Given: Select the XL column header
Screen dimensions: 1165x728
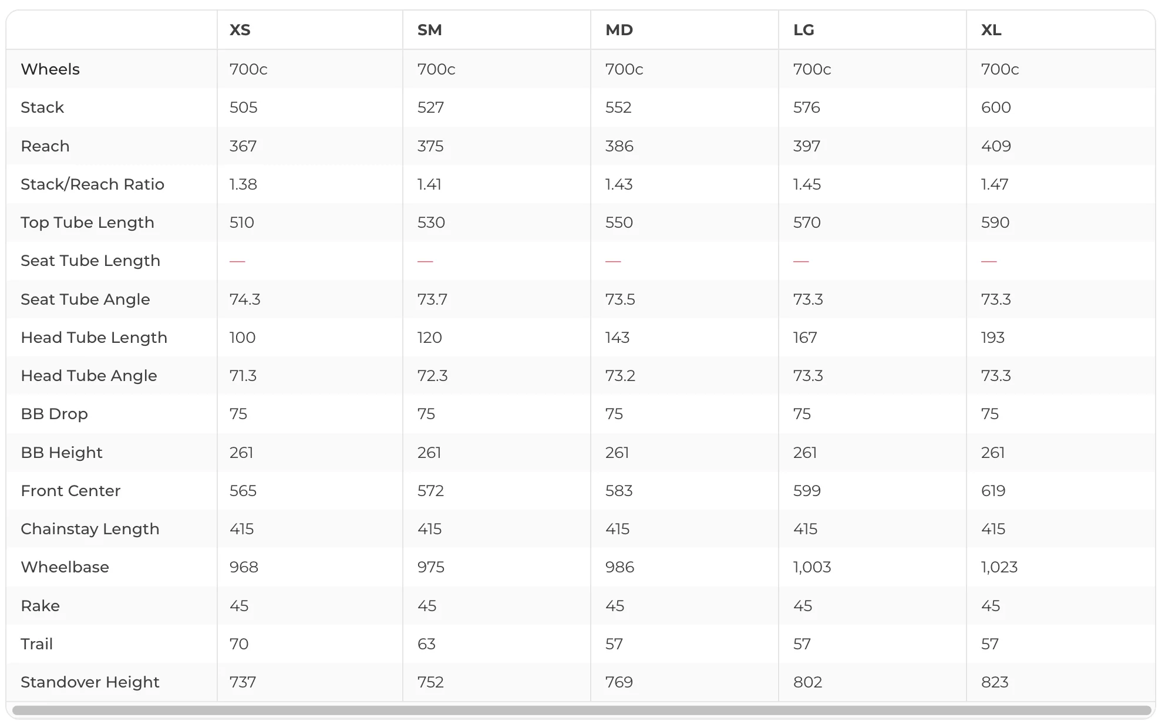Looking at the screenshot, I should pos(991,30).
